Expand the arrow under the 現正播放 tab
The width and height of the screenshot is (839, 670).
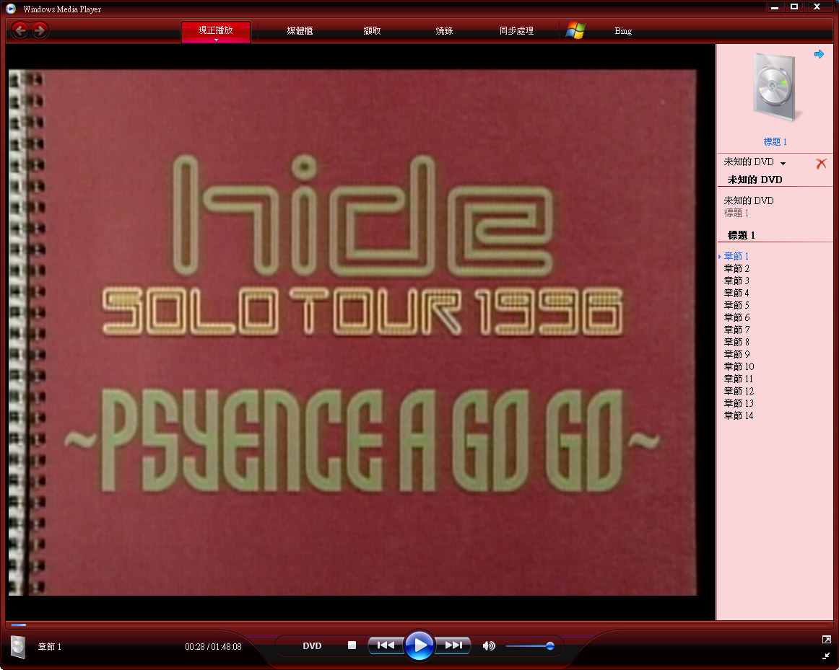tap(216, 40)
